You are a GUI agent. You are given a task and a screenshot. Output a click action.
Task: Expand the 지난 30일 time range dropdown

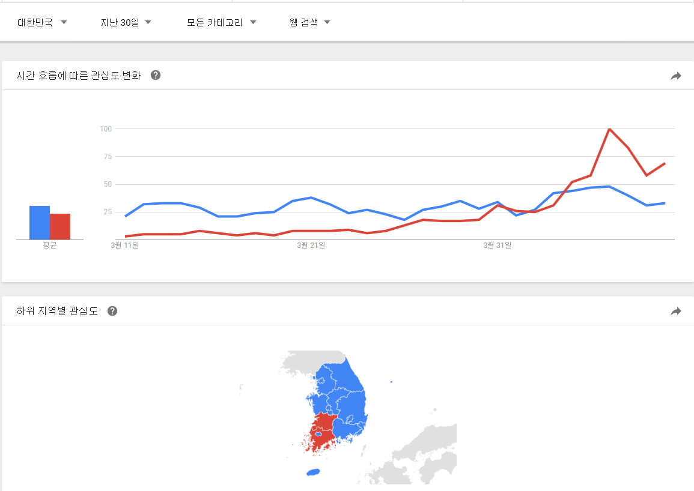click(126, 23)
